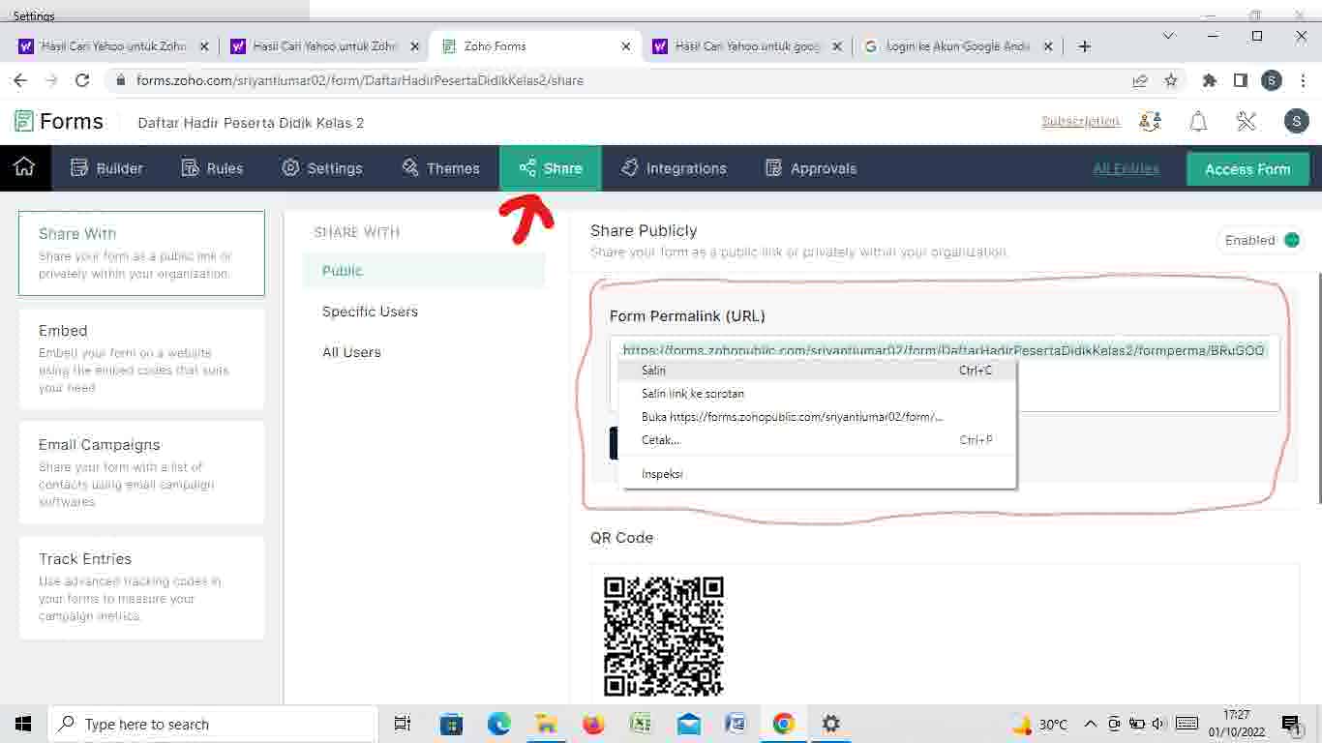Open File Explorer from the taskbar
Image resolution: width=1322 pixels, height=743 pixels.
[546, 724]
